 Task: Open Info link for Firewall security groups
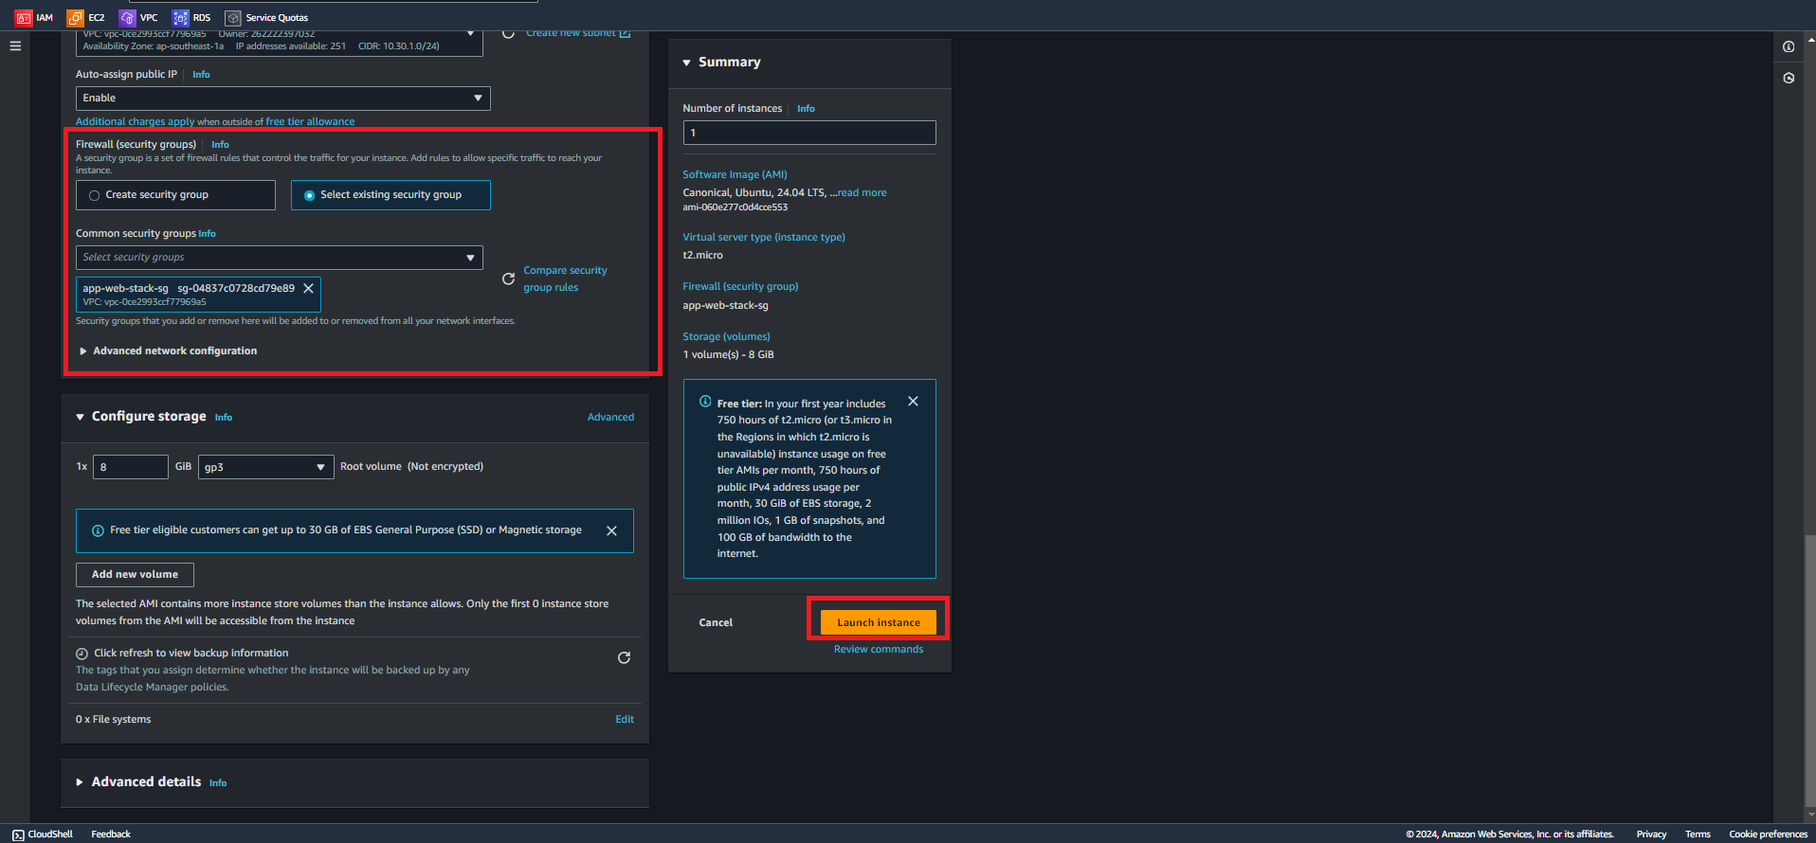tap(220, 145)
